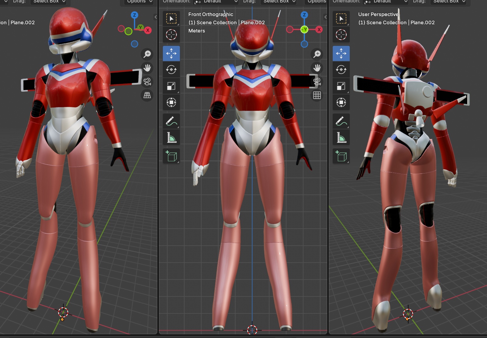This screenshot has height=338, width=487.
Task: Click the Add Cube tool in middle viewport
Action: tap(171, 156)
